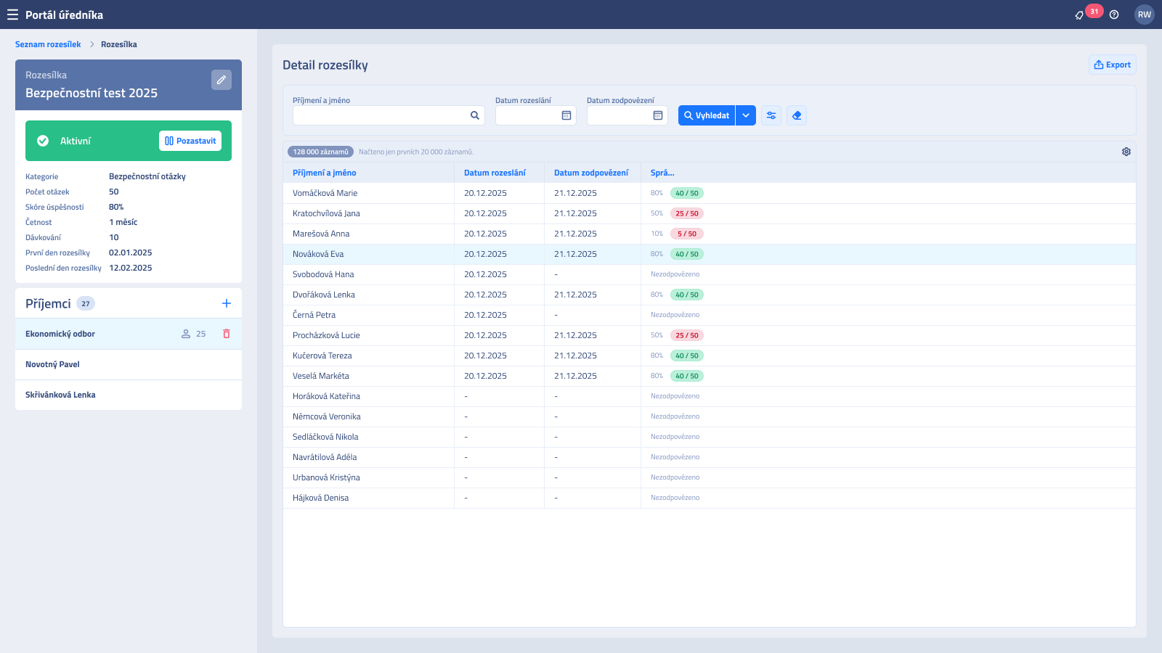Focus the Příjmení a jméno search field
This screenshot has height=653, width=1162.
[x=389, y=115]
